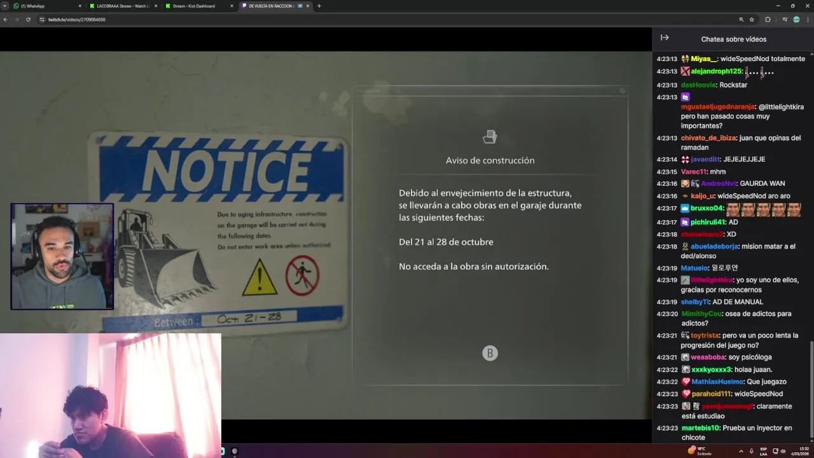Close the DE VUELTA EN RACCOON tab
The width and height of the screenshot is (814, 458).
click(x=308, y=6)
